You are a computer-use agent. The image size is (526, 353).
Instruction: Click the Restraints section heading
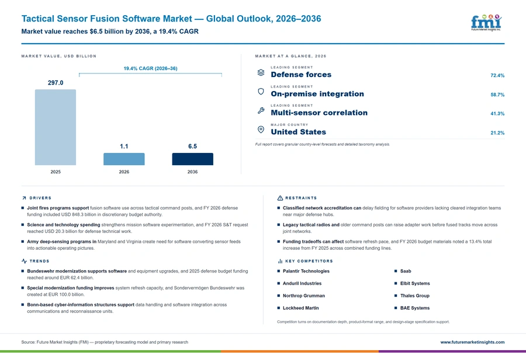click(x=301, y=198)
